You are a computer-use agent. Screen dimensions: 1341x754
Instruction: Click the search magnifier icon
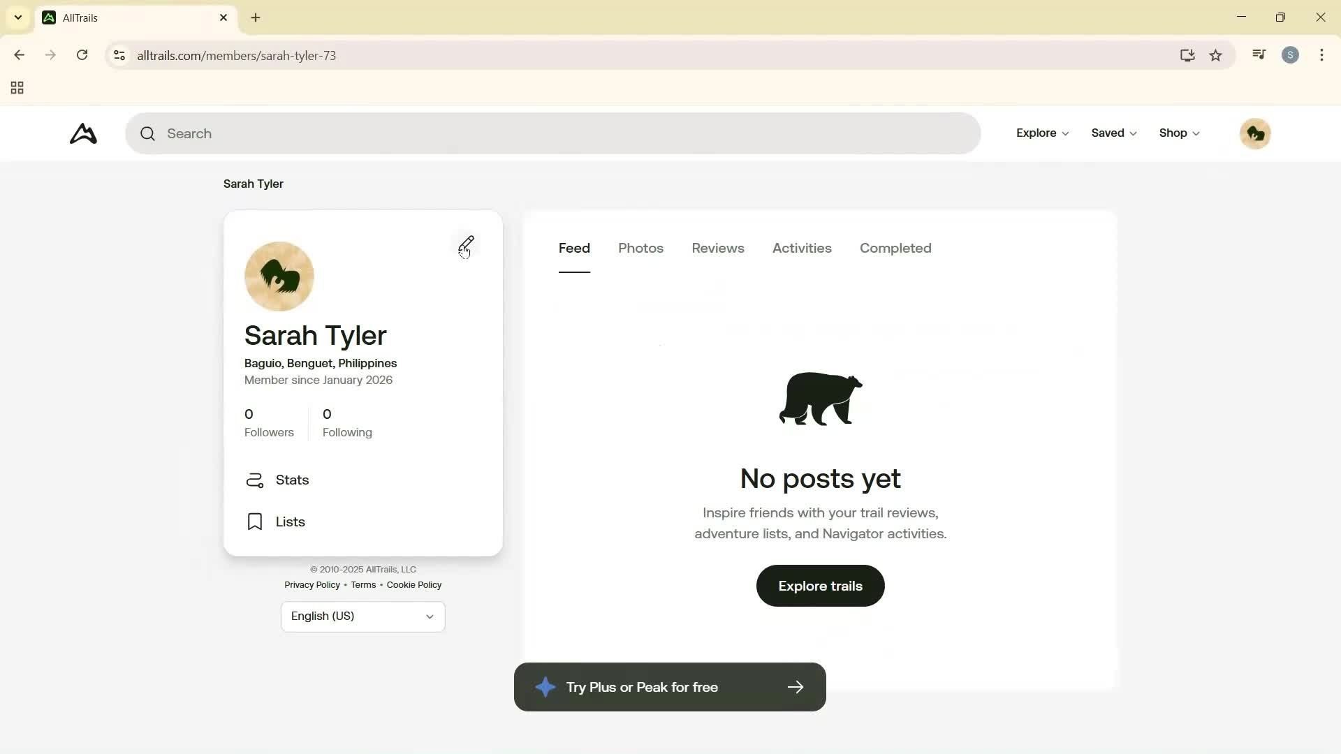click(148, 133)
